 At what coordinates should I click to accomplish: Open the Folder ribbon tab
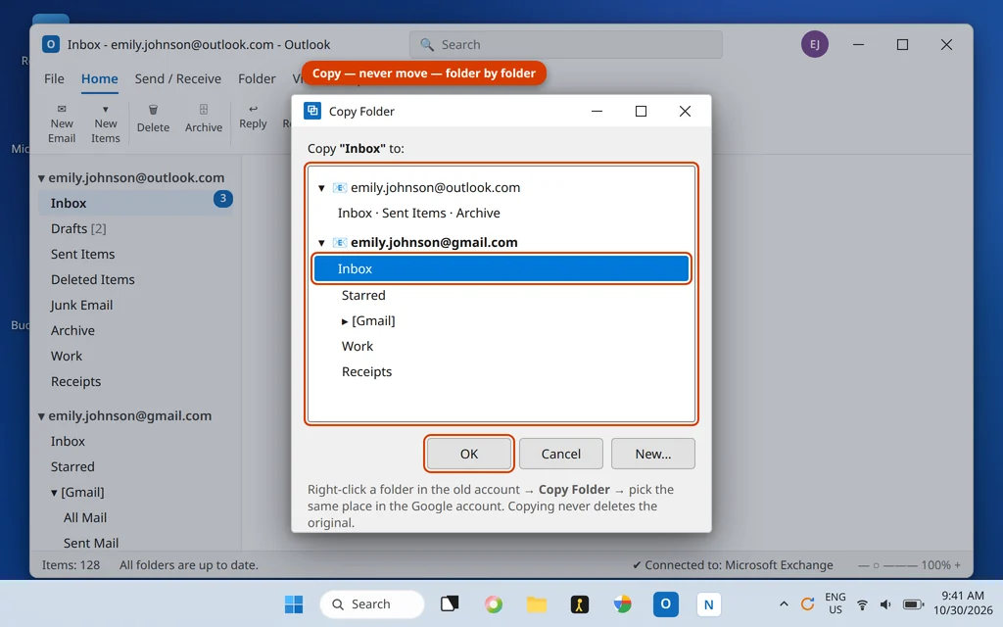point(257,78)
